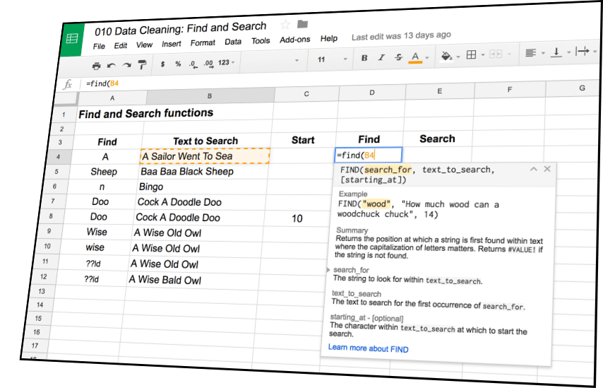Open 'Learn more about FIND' link
Screen dimensions: 603x388
[x=368, y=348]
